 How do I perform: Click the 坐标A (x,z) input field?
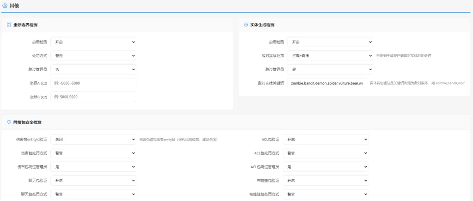point(93,83)
